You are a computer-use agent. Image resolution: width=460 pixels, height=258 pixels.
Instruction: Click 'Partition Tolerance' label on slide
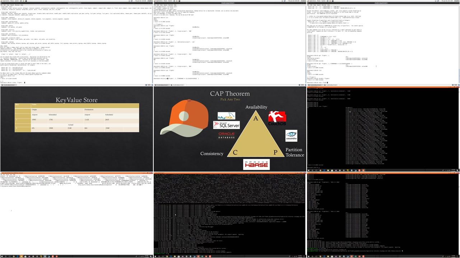pos(294,152)
